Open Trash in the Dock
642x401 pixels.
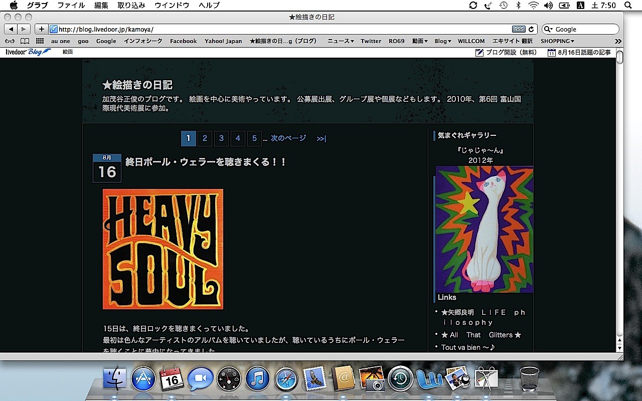click(x=529, y=378)
